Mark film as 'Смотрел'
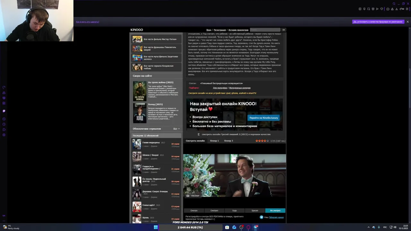The width and height of the screenshot is (411, 231). 214,210
